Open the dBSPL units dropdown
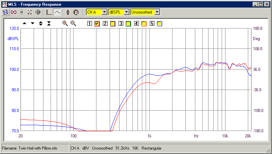The height and width of the screenshot is (154, 272). [127, 12]
